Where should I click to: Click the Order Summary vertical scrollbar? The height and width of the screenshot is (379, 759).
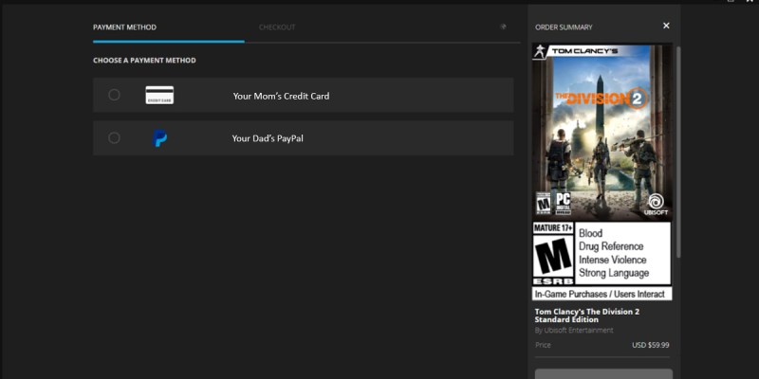tap(677, 152)
